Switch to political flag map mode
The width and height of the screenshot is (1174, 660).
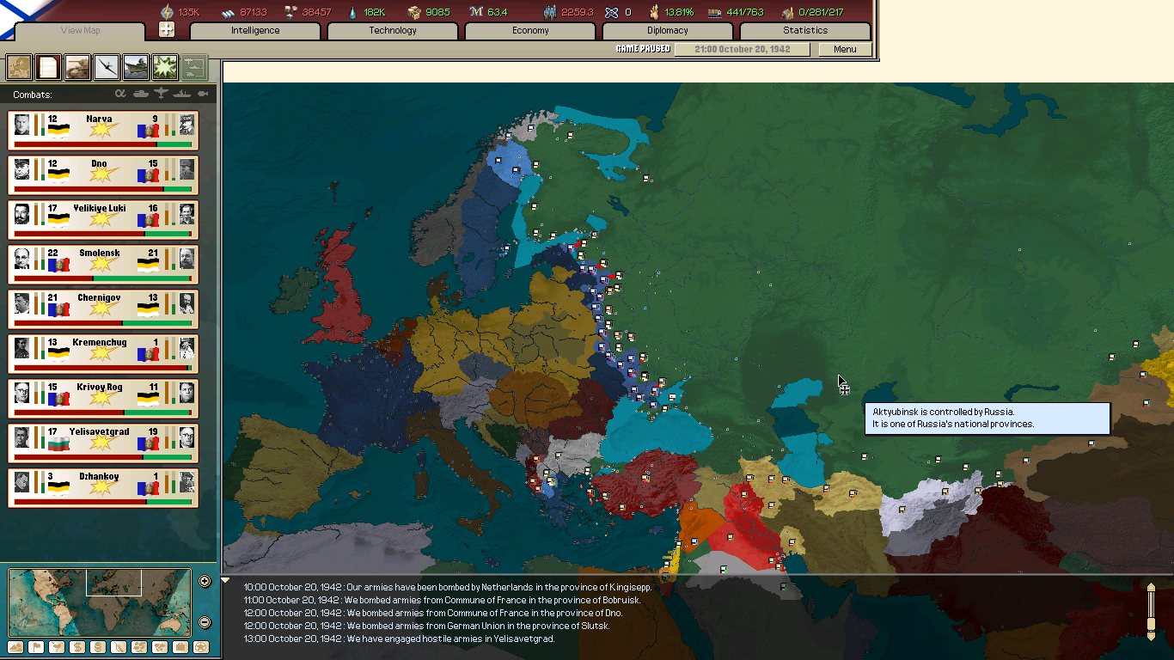point(36,646)
